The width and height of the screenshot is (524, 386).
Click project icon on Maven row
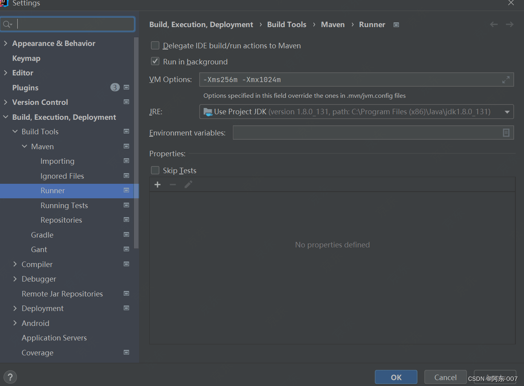point(126,146)
